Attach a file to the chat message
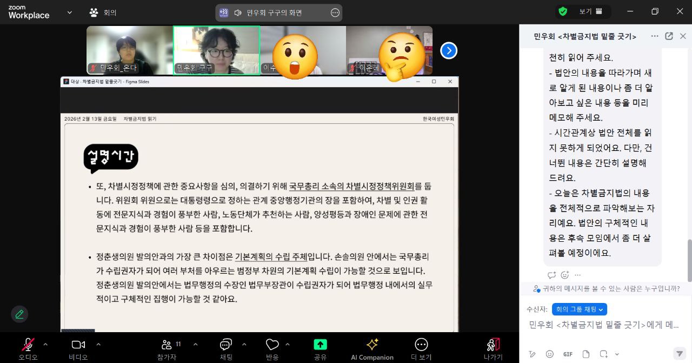This screenshot has height=363, width=692. 585,354
